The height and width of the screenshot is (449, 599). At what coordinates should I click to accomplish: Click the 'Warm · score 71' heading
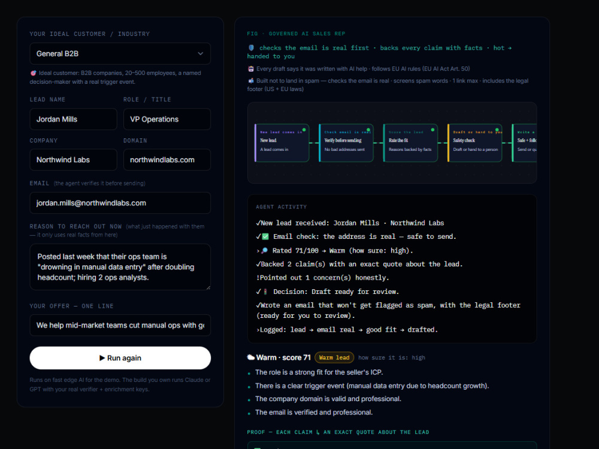(x=283, y=358)
